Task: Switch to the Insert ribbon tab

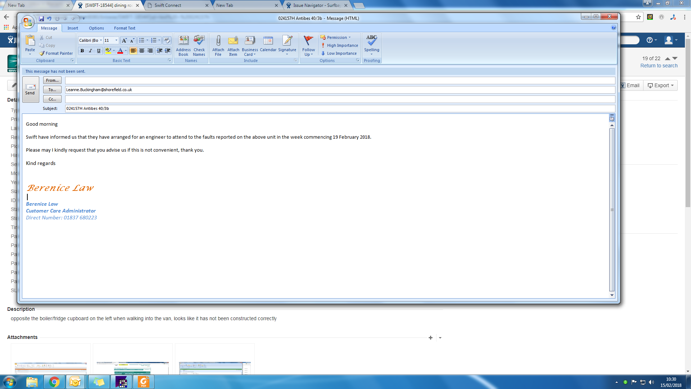Action: (72, 28)
